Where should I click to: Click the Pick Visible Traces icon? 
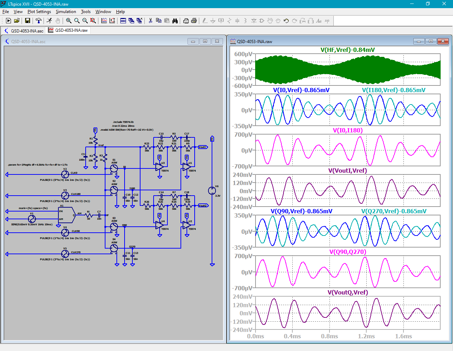click(x=104, y=21)
